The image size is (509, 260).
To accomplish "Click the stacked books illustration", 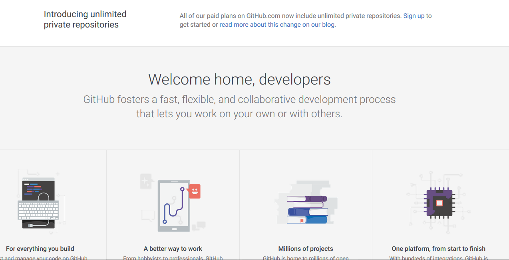I will [x=307, y=203].
